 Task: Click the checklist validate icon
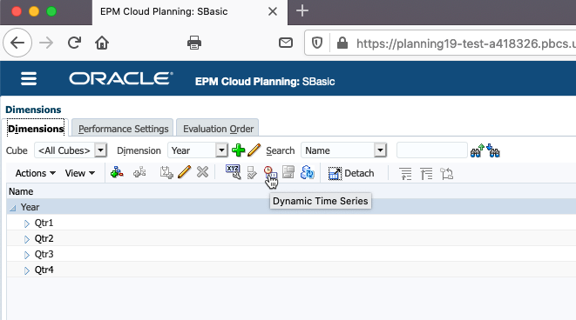tap(252, 172)
